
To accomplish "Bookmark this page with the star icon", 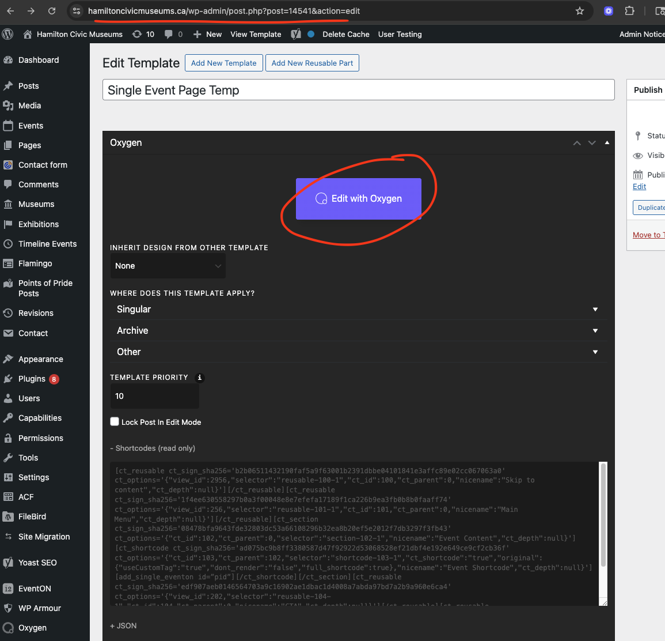I will coord(580,11).
